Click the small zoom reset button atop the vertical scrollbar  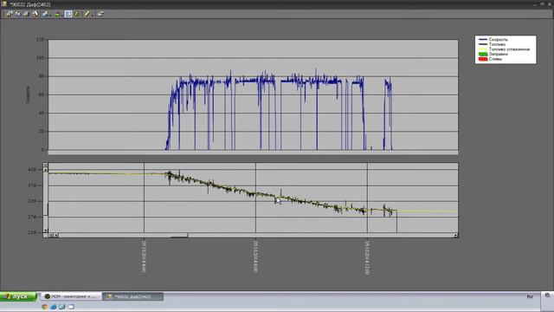[x=46, y=166]
